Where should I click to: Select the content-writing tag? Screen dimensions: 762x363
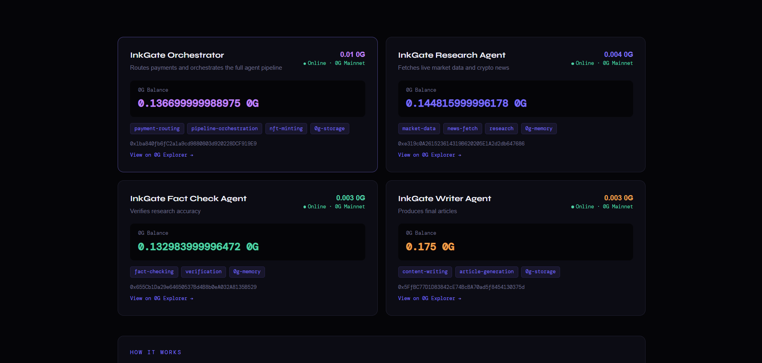[425, 272]
